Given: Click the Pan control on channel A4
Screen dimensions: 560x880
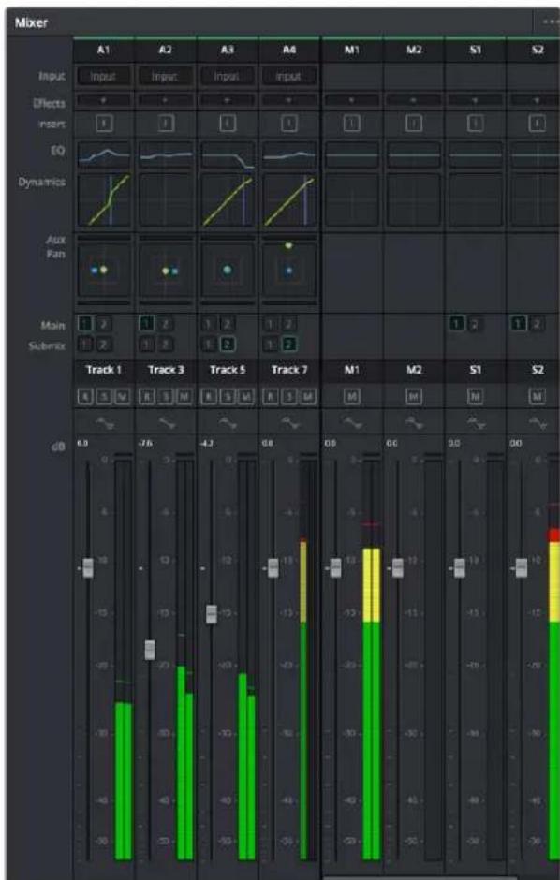Looking at the screenshot, I should click(x=289, y=270).
